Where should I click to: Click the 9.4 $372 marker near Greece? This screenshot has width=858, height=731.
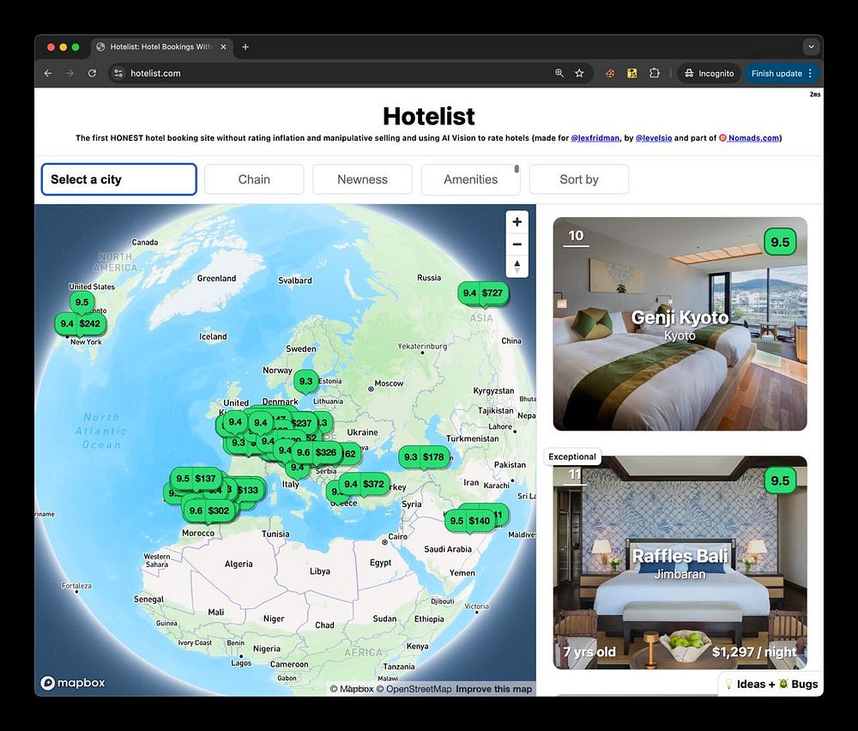(365, 484)
